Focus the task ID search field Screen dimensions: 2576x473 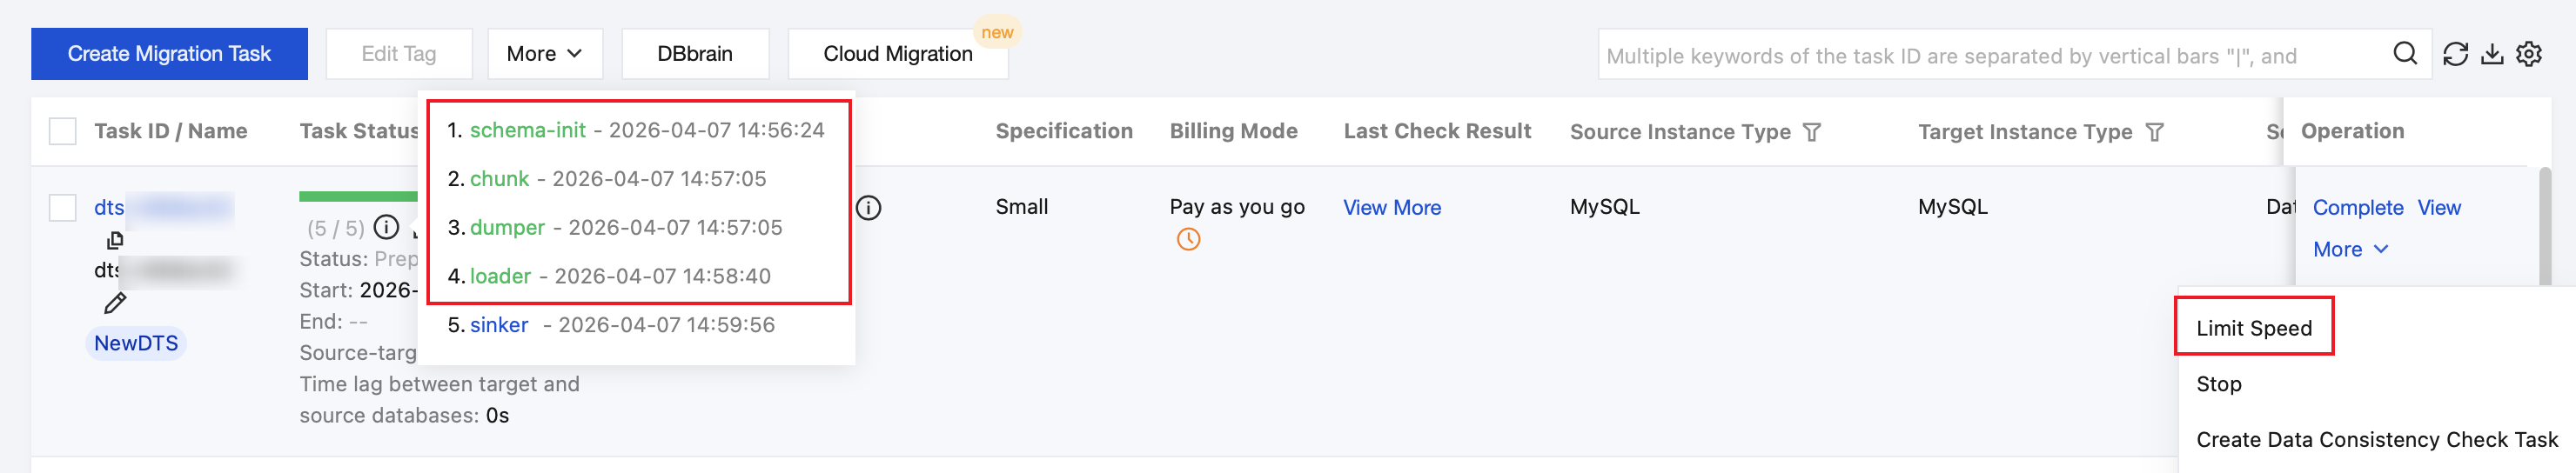(1990, 56)
